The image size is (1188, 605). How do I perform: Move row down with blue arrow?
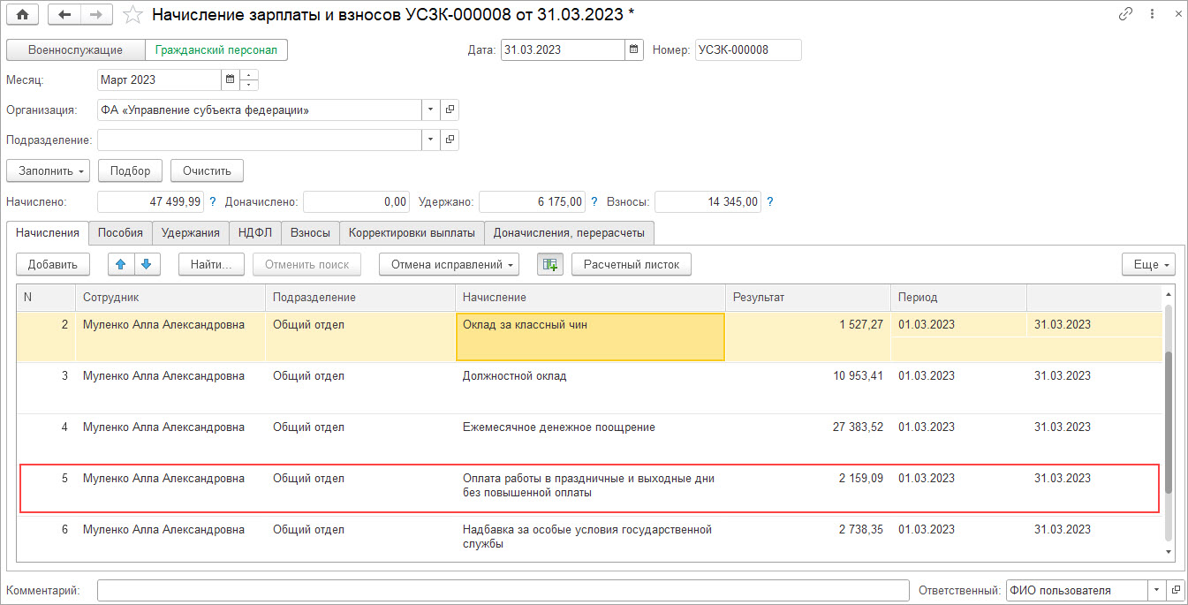pos(147,264)
